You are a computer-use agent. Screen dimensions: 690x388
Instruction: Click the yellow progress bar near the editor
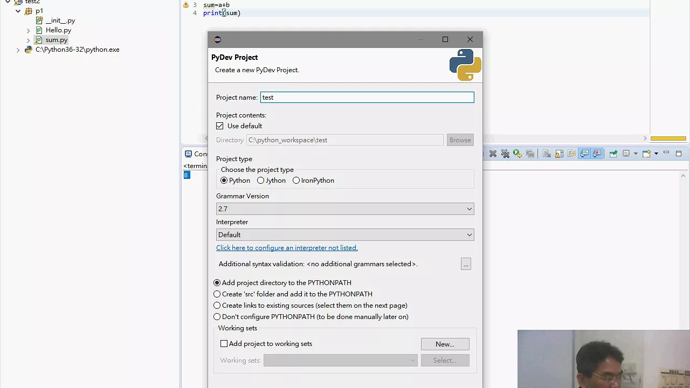tap(668, 138)
